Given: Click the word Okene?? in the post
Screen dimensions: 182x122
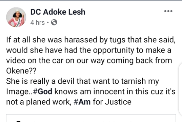Looking at the screenshot, I should click(x=21, y=71).
